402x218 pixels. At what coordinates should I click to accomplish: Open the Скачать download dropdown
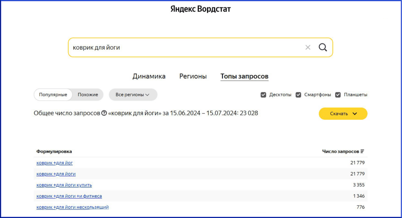[343, 114]
